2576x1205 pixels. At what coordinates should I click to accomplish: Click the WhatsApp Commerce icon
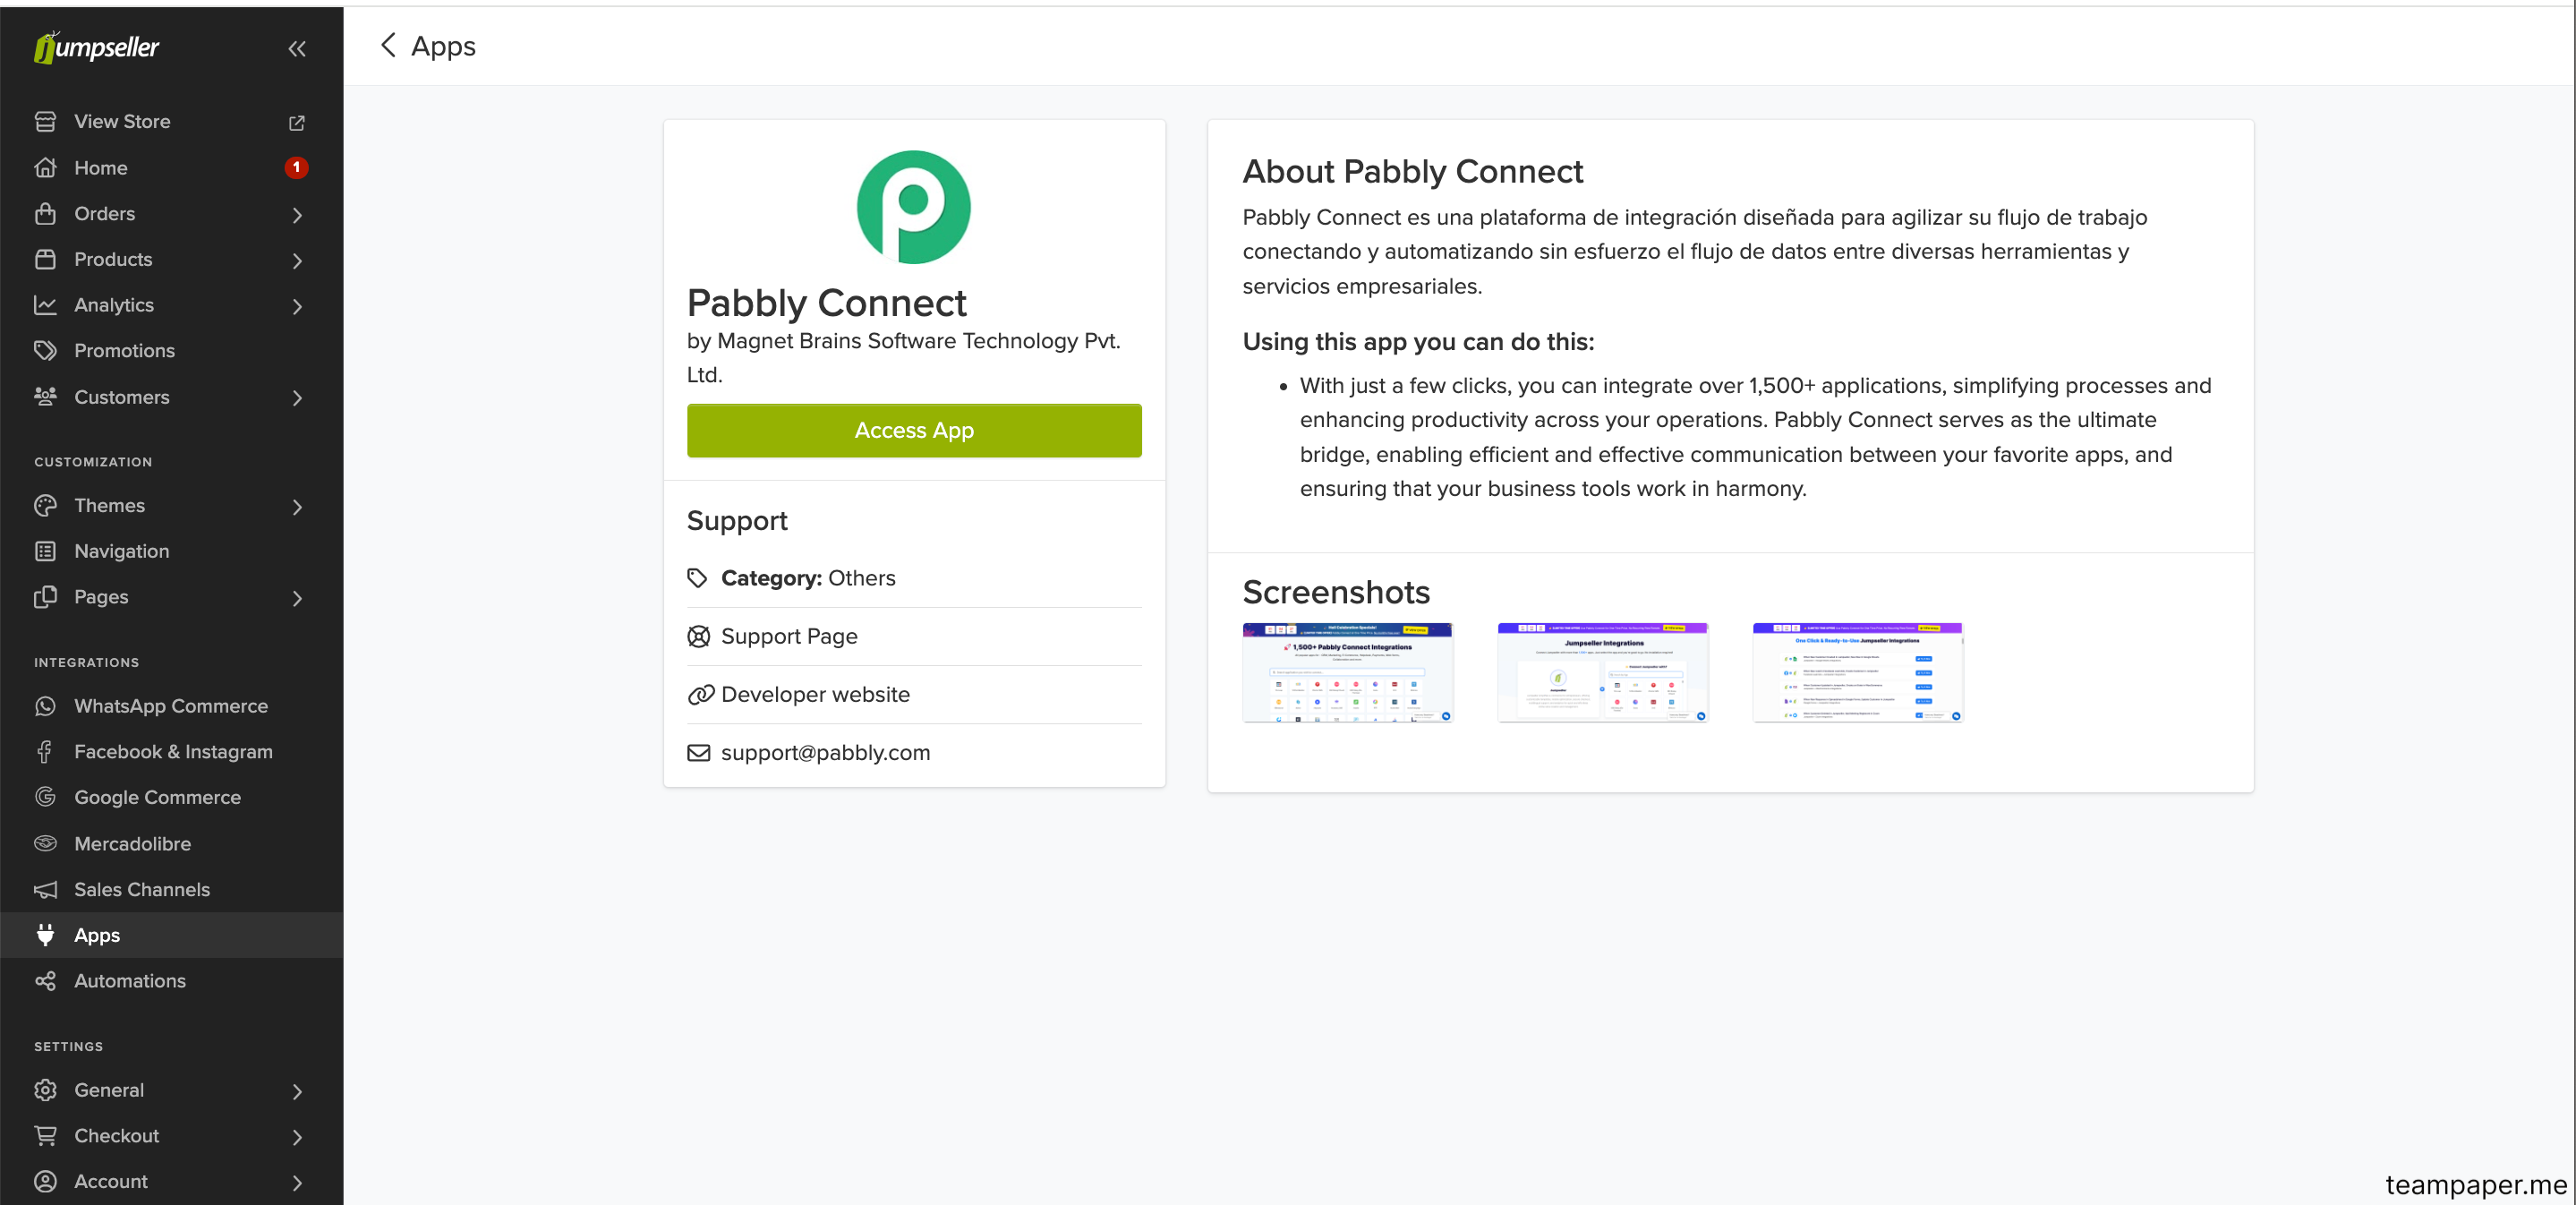click(45, 706)
